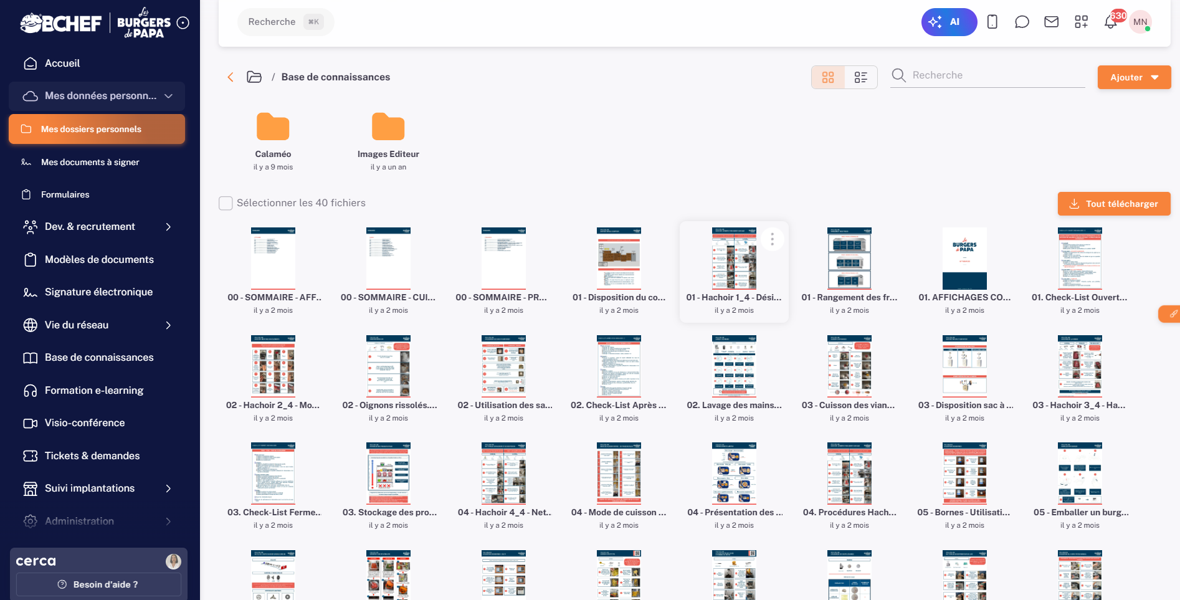Screen dimensions: 1180x600
Task: Click Base de connaissances breadcrumb text
Action: point(336,77)
